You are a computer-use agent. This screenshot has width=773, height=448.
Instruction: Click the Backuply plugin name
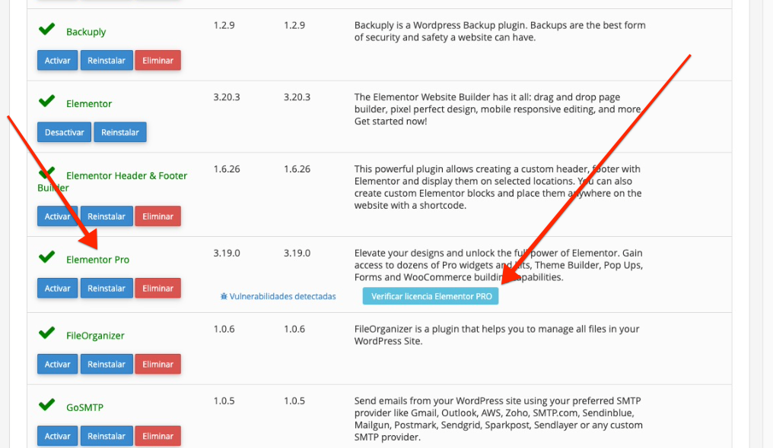pos(86,32)
